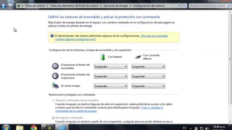Click 'Configuración del sistema' breadcrumb

click(x=149, y=6)
